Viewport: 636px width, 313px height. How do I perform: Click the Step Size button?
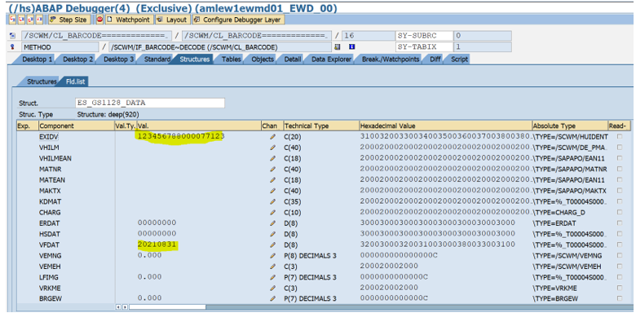click(68, 20)
